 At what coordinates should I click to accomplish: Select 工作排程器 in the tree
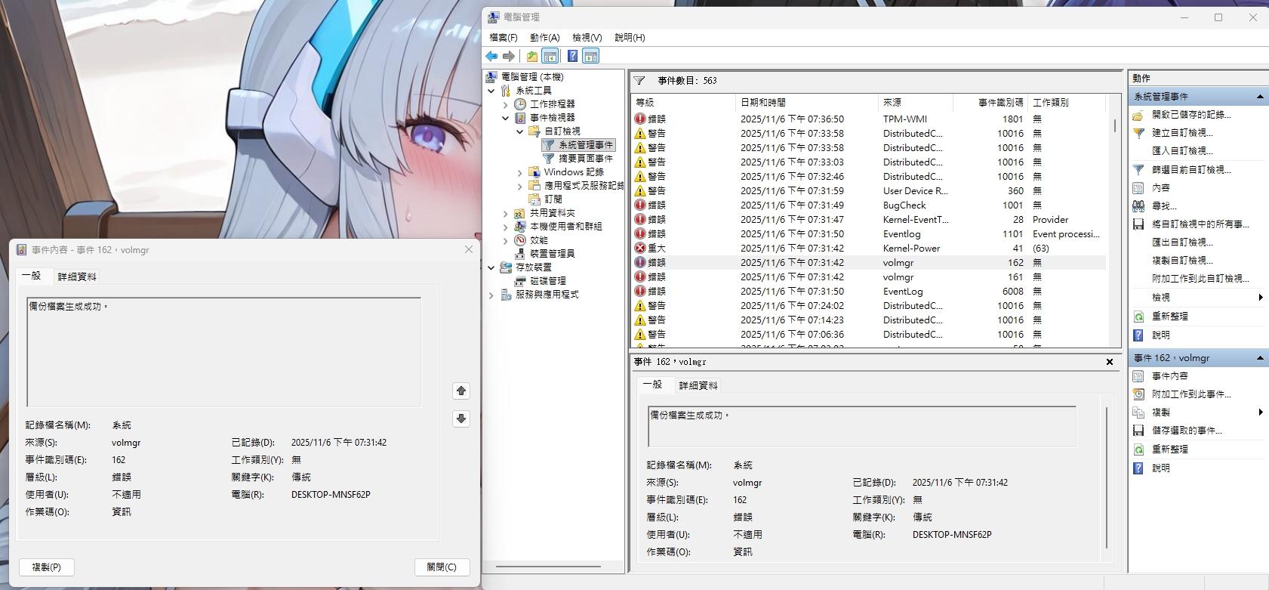click(553, 103)
